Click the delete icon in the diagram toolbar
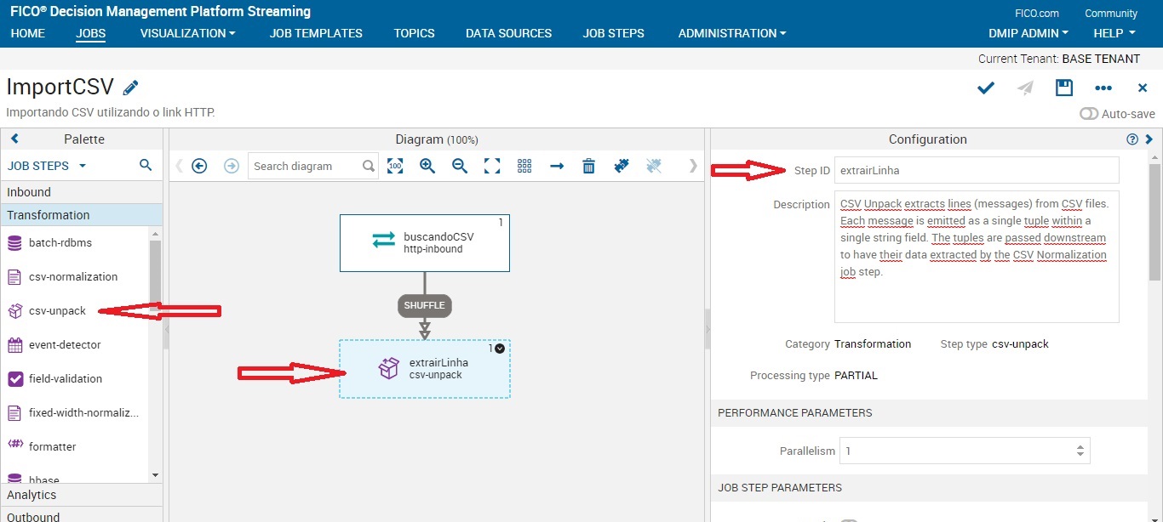The image size is (1163, 522). [x=588, y=166]
